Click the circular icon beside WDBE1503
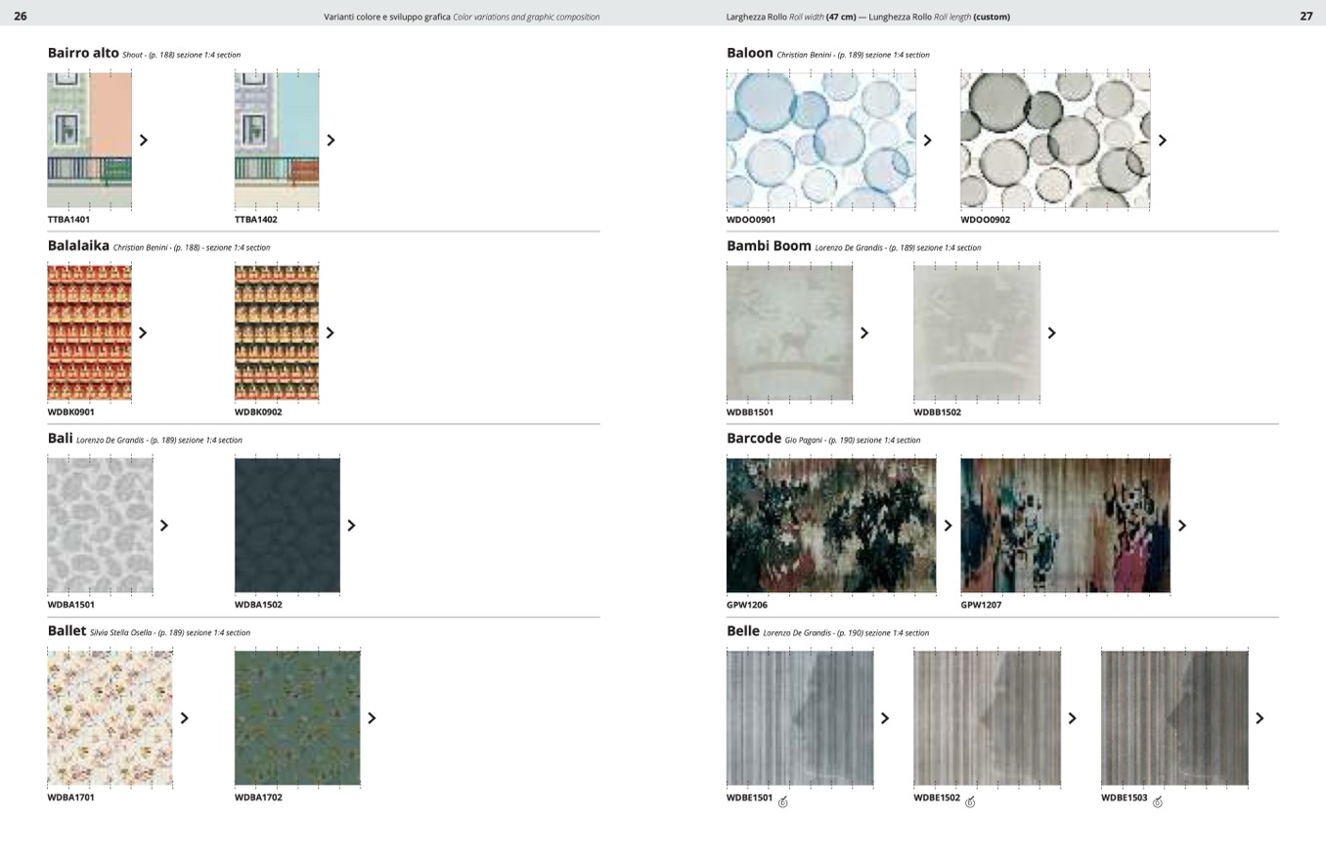 pos(1158,802)
